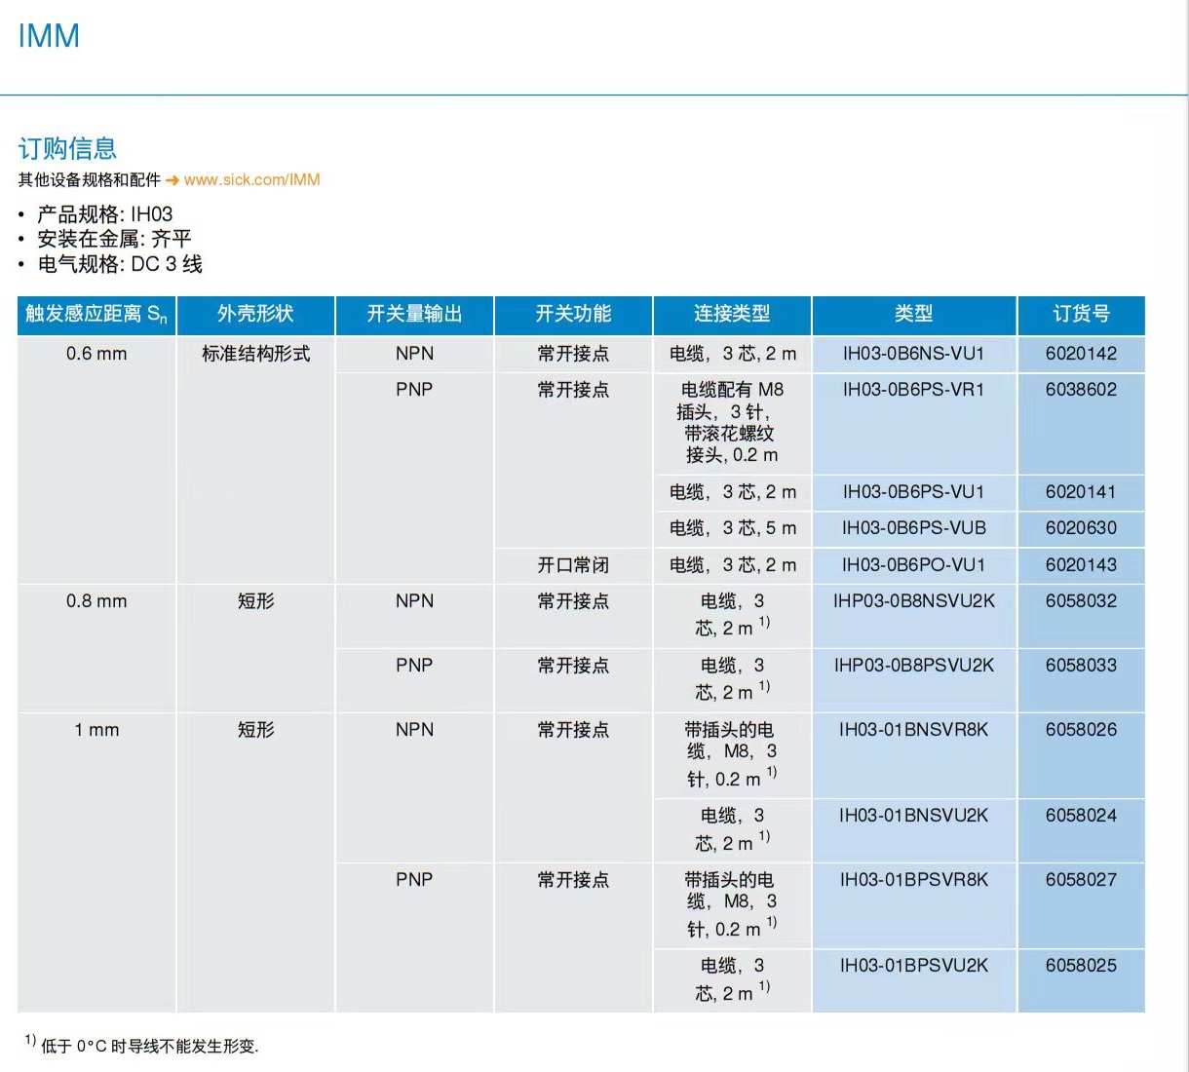Click type IHP03-0B8NSVU2K
Viewport: 1189px width, 1072px height.
pyautogui.click(x=913, y=601)
